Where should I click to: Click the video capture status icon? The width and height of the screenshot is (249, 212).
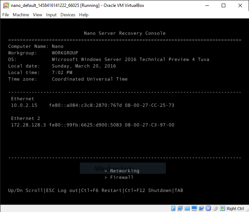(201, 208)
